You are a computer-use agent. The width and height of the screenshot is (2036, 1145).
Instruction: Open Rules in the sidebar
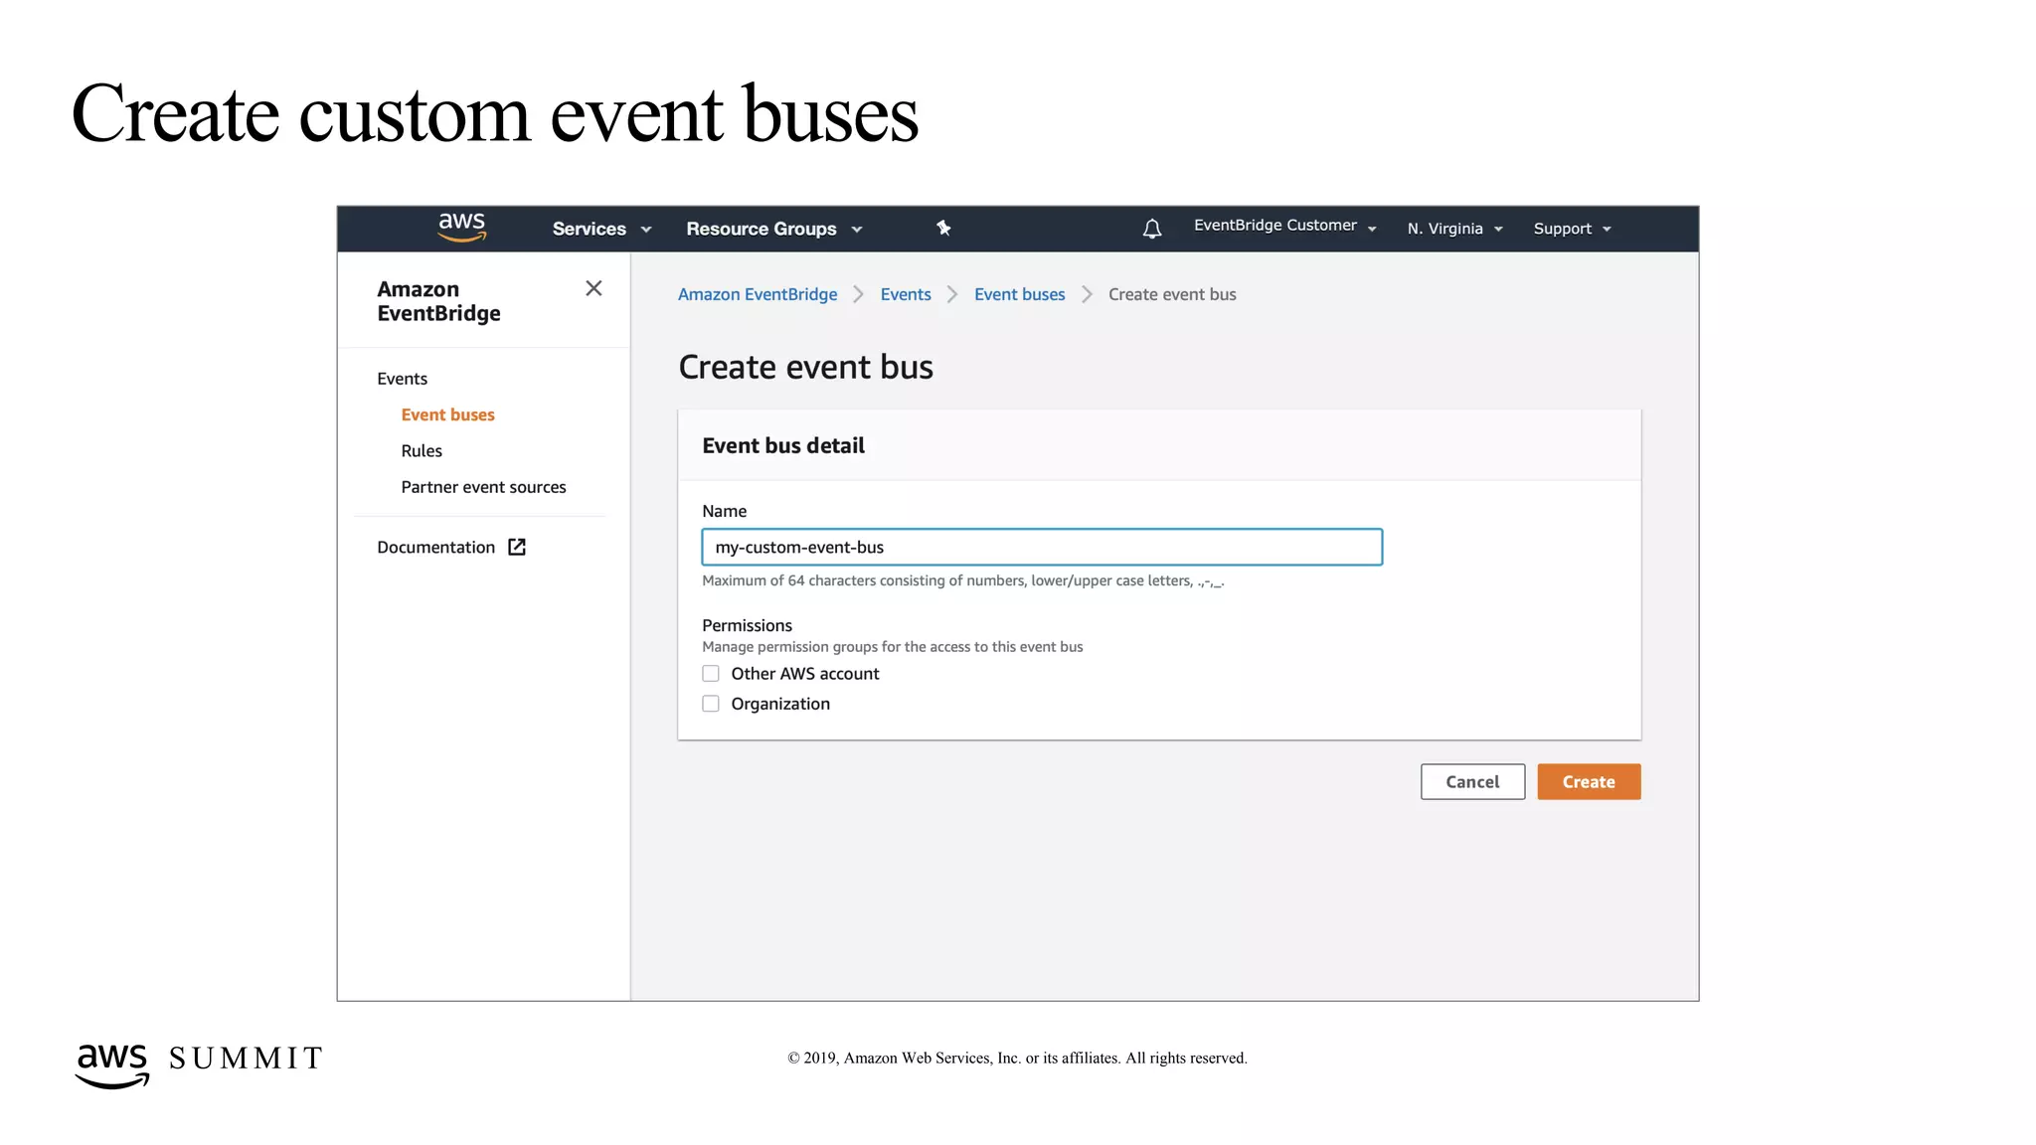pos(422,451)
